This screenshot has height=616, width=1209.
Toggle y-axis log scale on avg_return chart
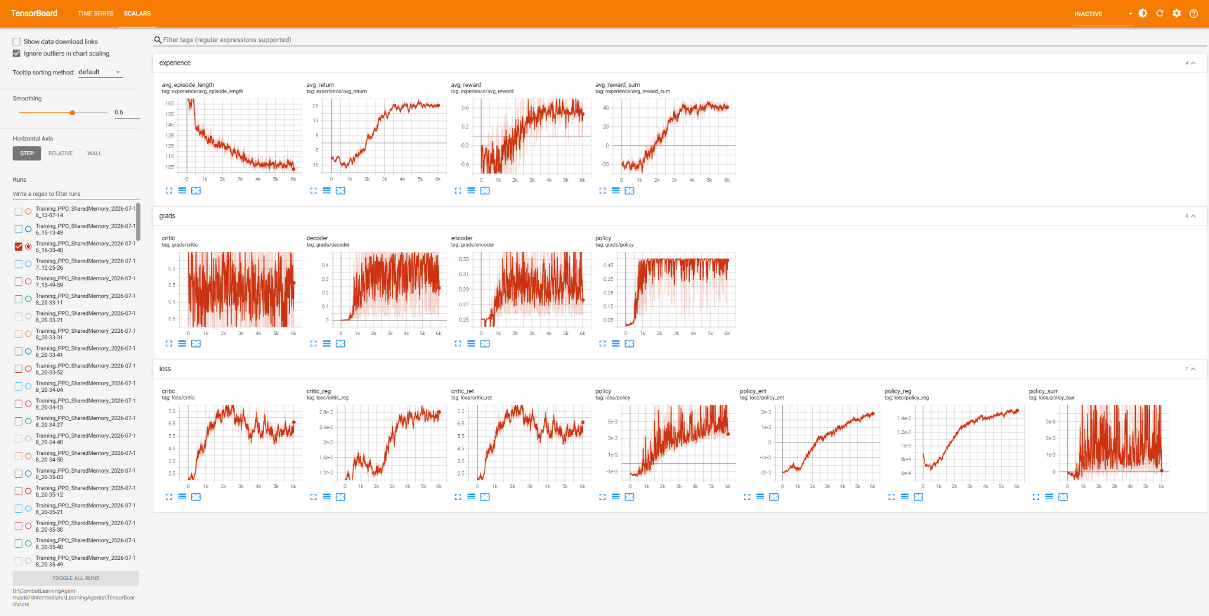(326, 191)
